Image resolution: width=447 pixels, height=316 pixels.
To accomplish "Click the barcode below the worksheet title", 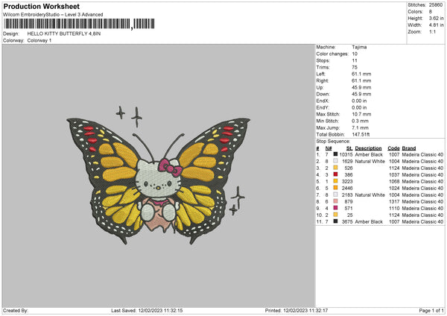I will [x=79, y=24].
